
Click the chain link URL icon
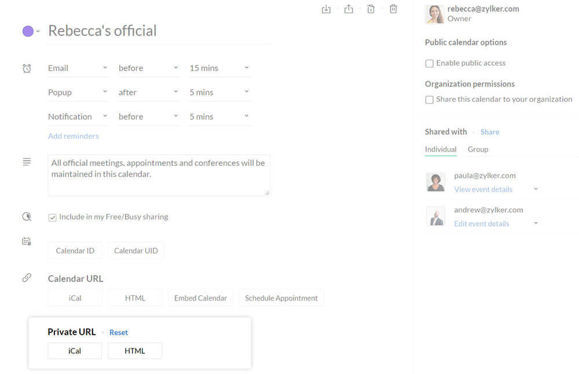coord(27,278)
